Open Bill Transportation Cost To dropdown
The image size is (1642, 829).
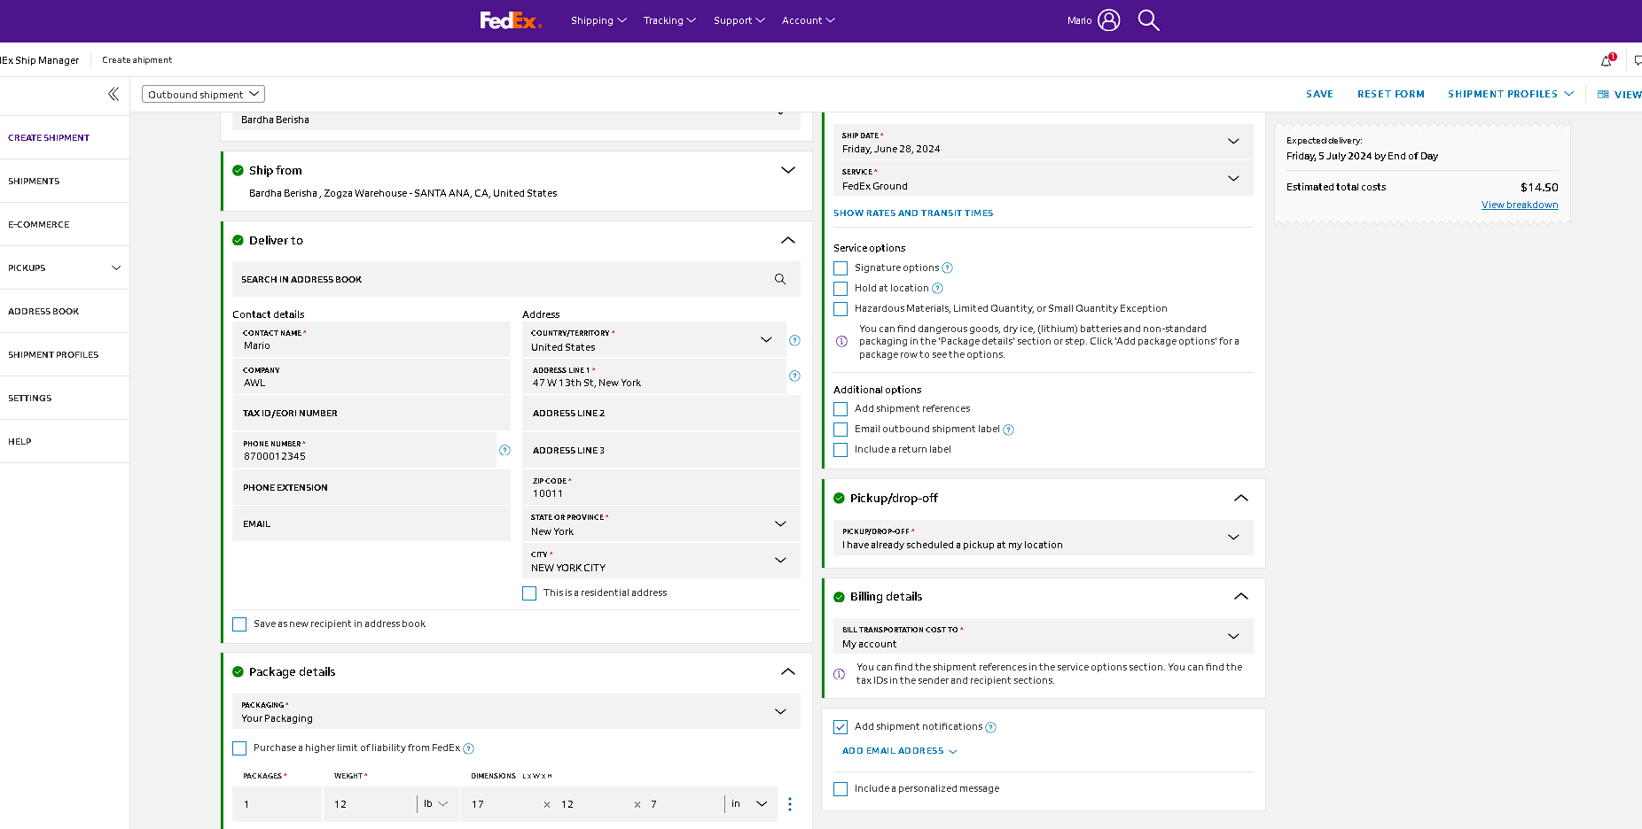coord(1043,636)
